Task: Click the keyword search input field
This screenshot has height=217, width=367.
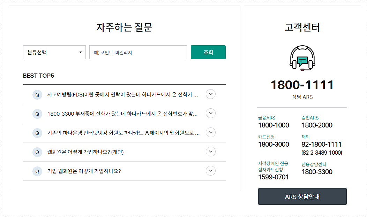Action: tap(138, 52)
